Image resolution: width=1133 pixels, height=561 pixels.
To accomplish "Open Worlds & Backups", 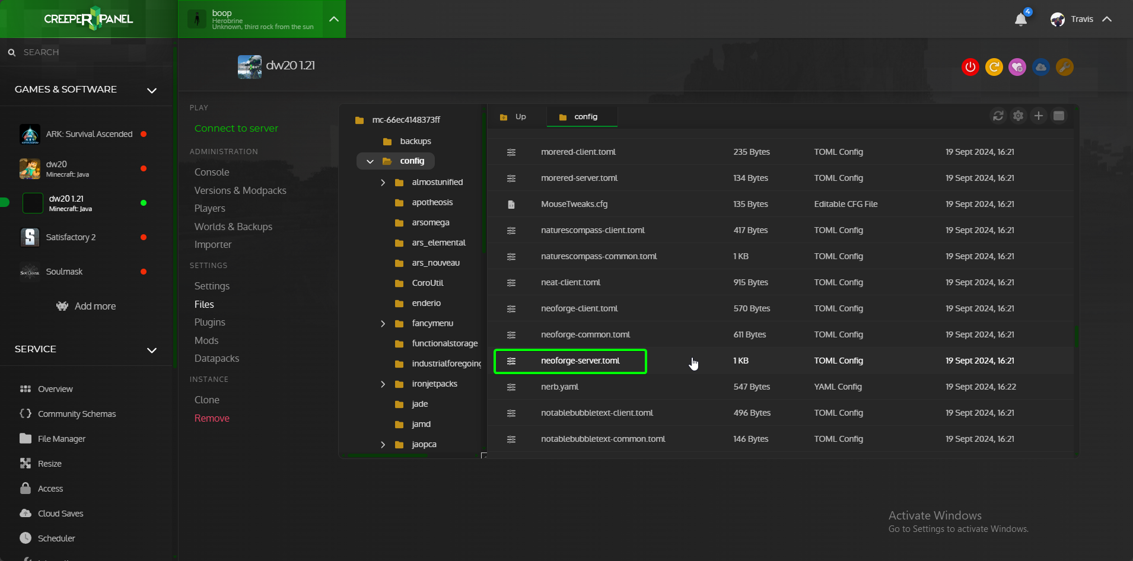I will pos(233,227).
